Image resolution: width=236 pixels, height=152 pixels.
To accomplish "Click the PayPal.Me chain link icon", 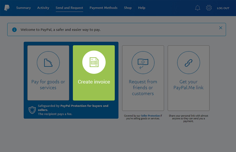I will pos(189,63).
